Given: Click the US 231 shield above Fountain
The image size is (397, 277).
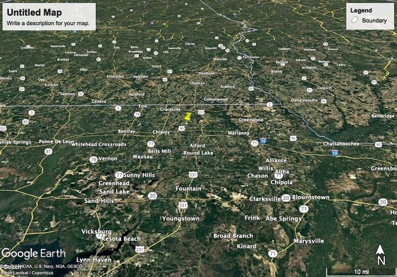Looking at the screenshot, I should pos(193,175).
